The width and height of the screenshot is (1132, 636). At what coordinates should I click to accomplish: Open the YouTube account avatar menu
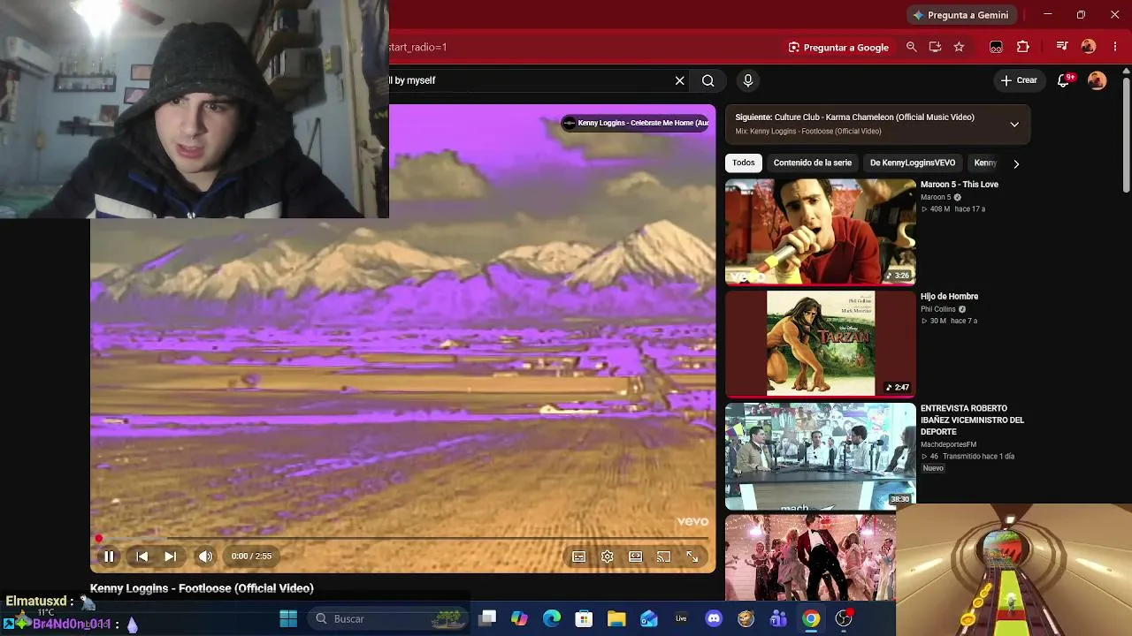1098,80
